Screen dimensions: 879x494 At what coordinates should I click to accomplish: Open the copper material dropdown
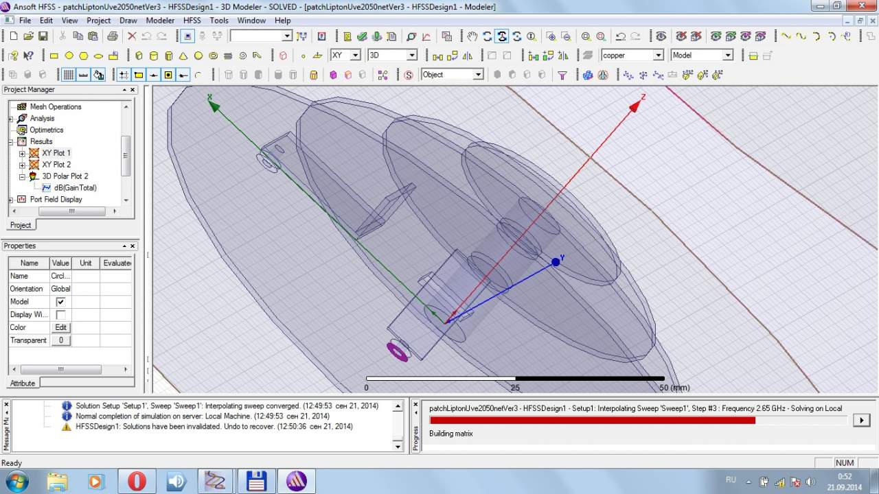pyautogui.click(x=658, y=56)
